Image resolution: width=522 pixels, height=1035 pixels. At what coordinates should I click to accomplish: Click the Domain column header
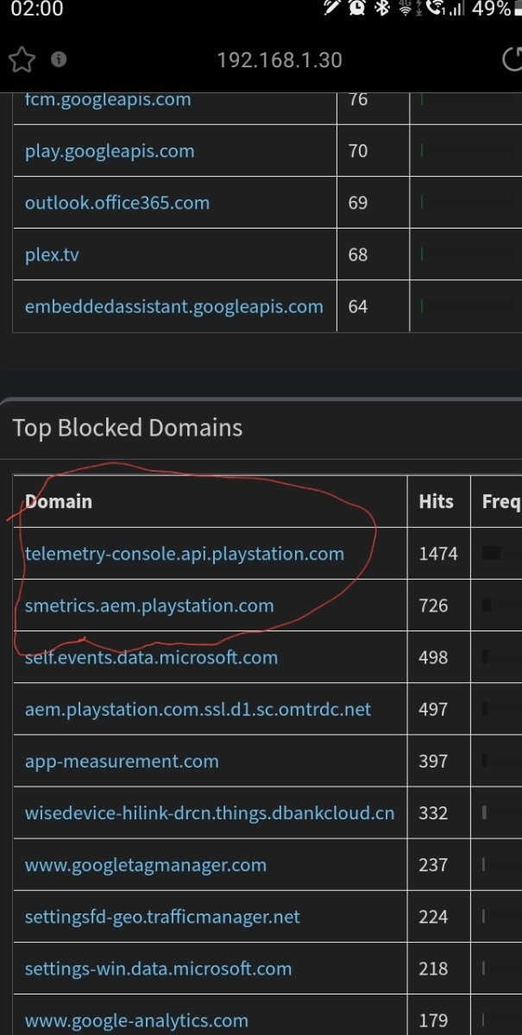59,501
